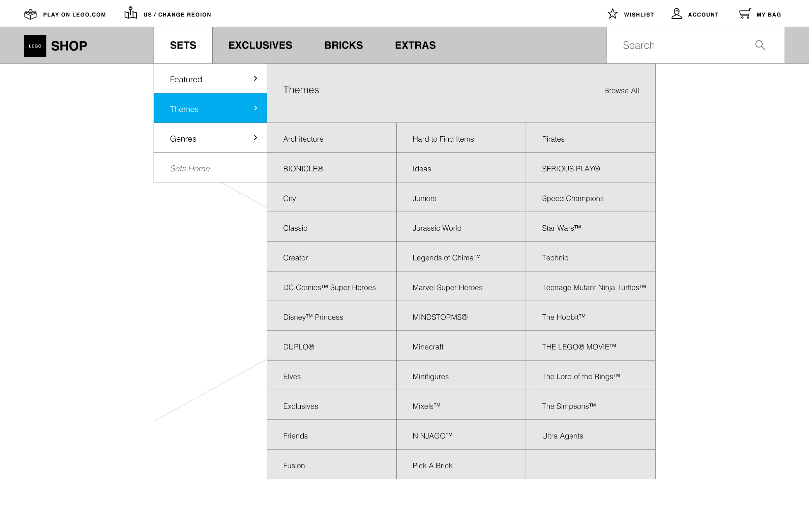Click the shopping cart icon

coord(745,14)
